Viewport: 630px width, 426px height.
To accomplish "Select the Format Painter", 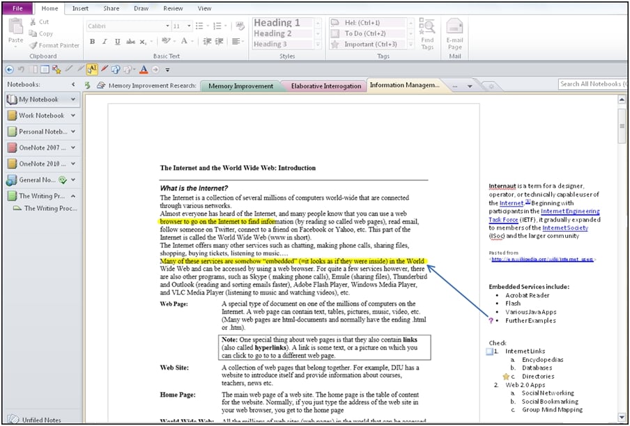I will tap(54, 45).
